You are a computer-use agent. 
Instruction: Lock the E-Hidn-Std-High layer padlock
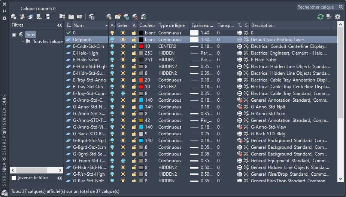[134, 67]
